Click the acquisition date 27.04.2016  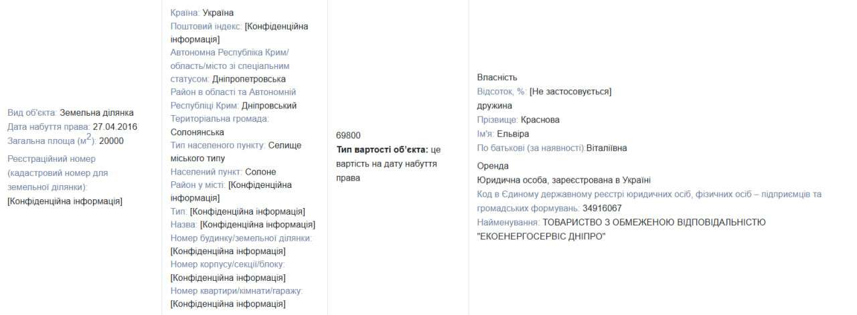[x=114, y=126]
